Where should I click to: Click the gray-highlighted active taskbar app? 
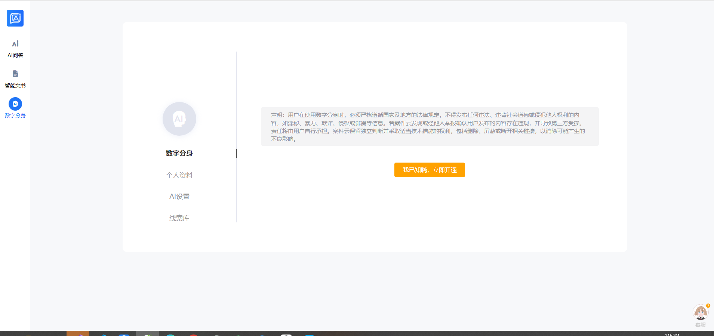point(147,333)
